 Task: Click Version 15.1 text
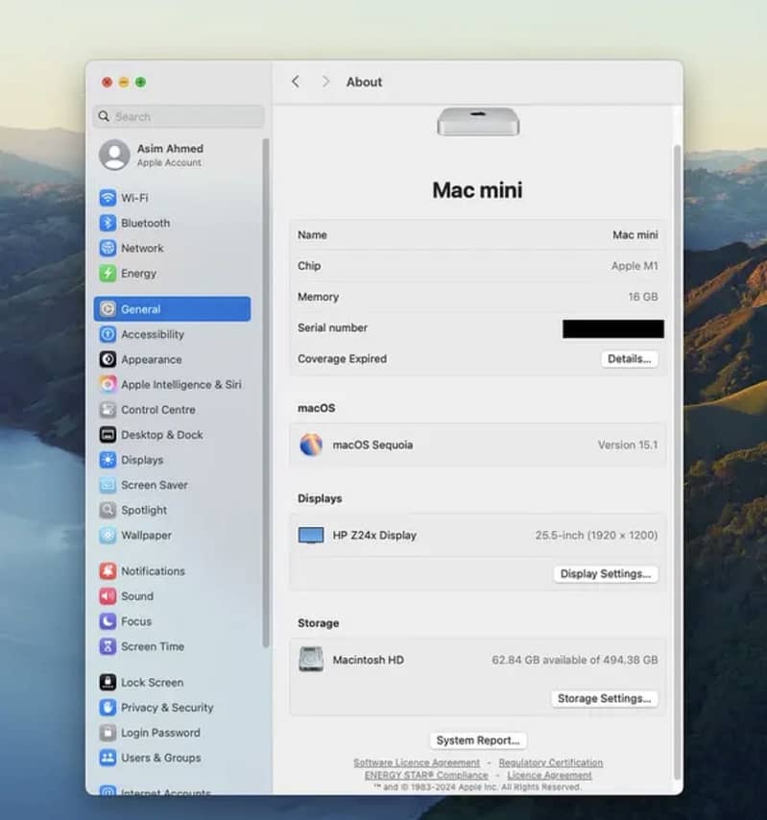tap(628, 445)
